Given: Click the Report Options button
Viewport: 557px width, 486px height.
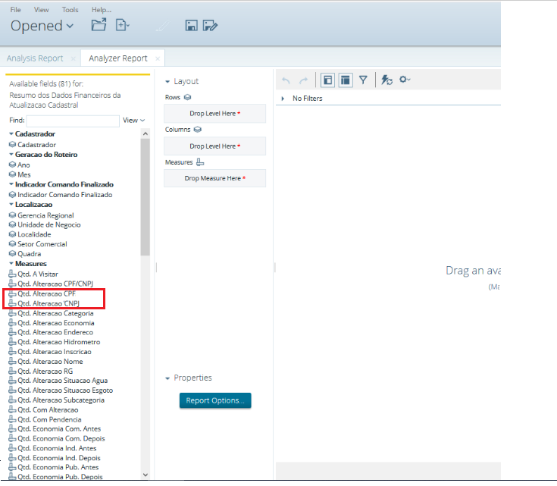Looking at the screenshot, I should (214, 400).
